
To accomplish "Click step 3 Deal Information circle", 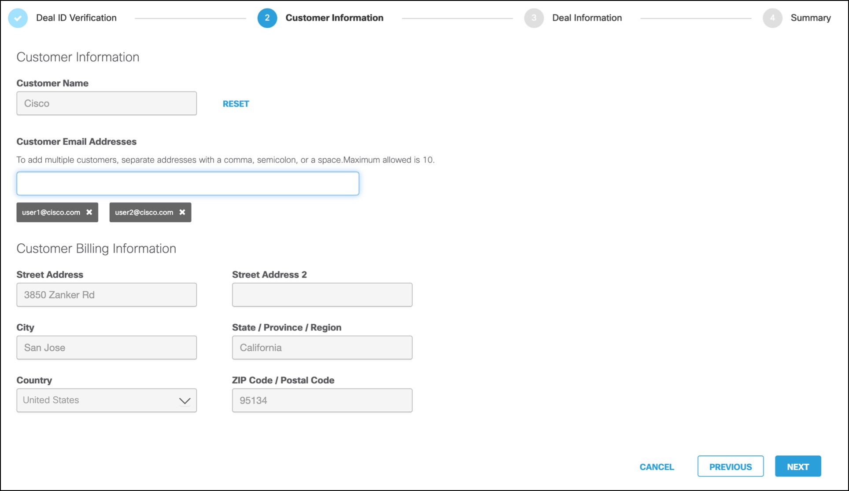I will point(534,18).
